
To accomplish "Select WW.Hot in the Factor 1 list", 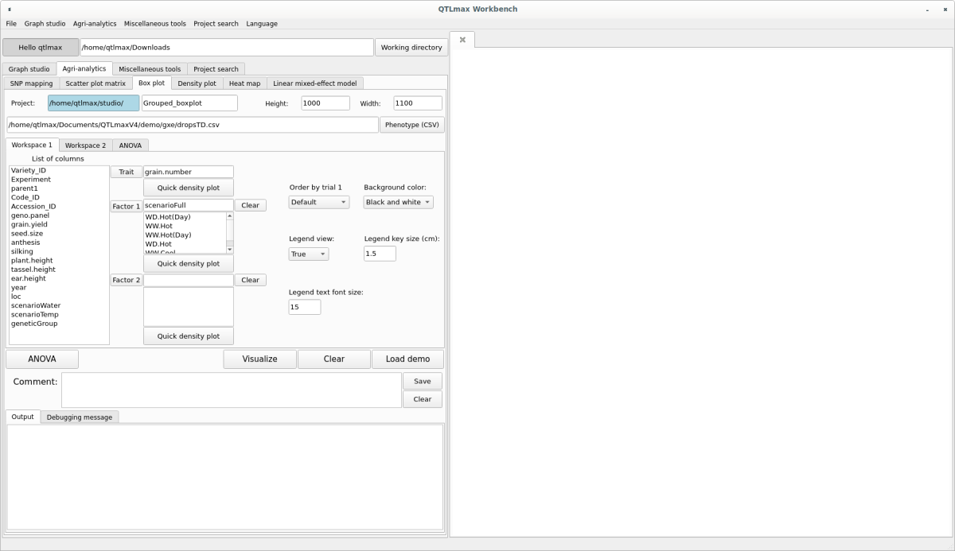I will (x=159, y=226).
